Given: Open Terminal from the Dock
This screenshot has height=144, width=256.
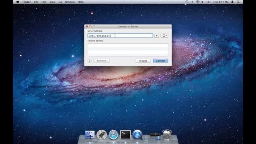Looking at the screenshot, I should [x=125, y=135].
